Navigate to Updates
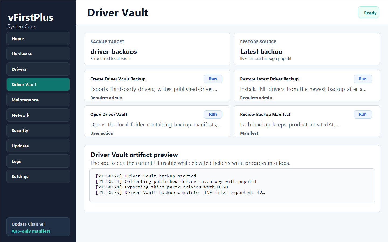The image size is (388, 242). click(x=38, y=146)
